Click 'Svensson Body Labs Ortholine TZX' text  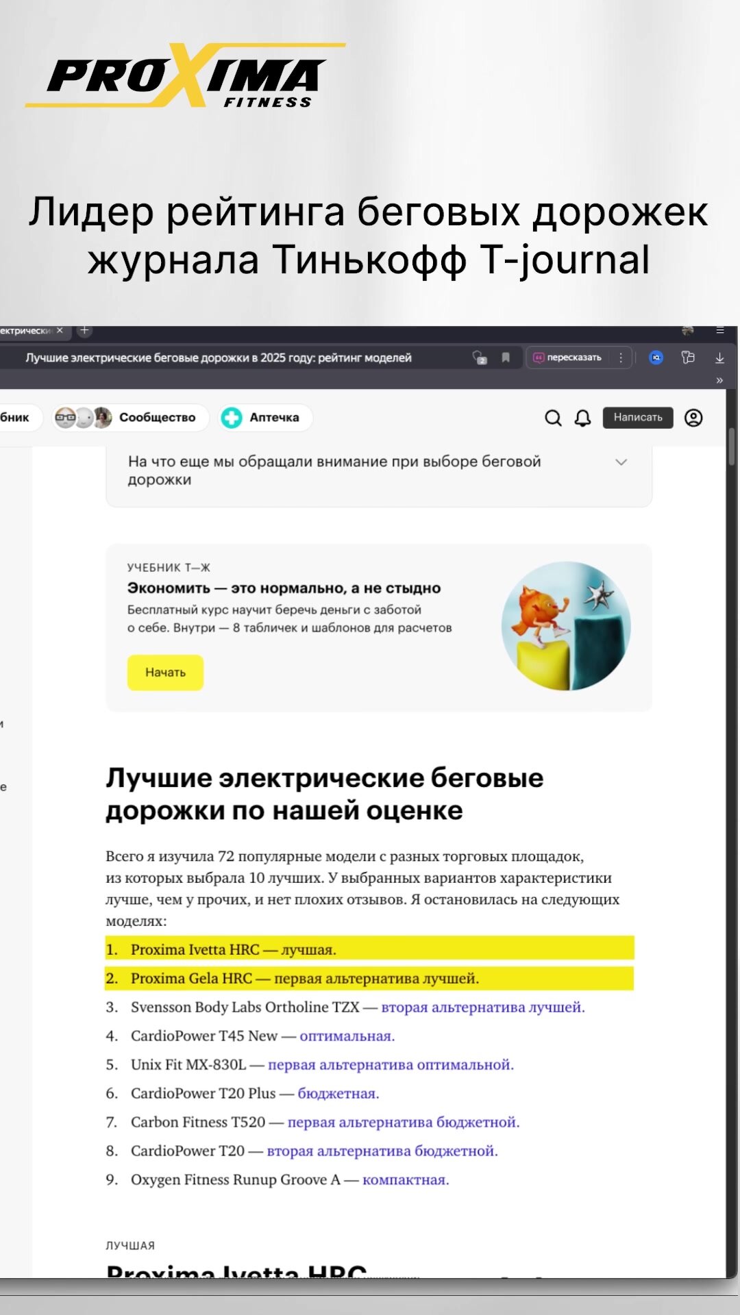coord(245,1007)
